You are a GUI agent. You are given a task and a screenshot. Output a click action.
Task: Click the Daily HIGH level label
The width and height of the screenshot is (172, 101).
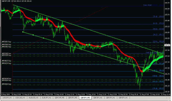click(154, 5)
